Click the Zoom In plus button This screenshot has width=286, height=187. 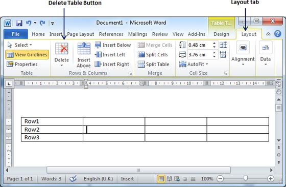pyautogui.click(x=271, y=179)
